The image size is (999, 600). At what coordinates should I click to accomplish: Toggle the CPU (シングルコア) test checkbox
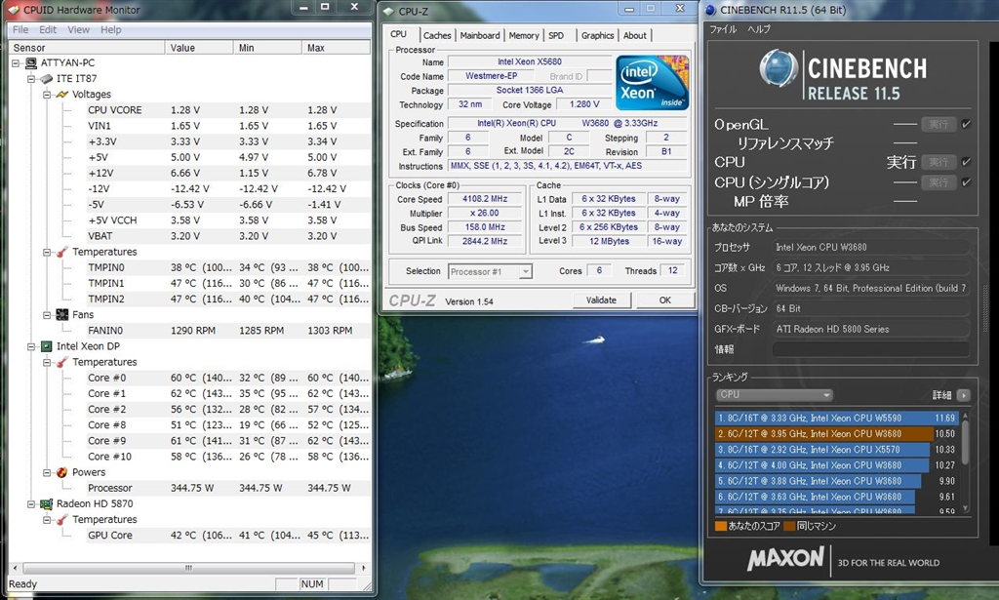[x=967, y=182]
